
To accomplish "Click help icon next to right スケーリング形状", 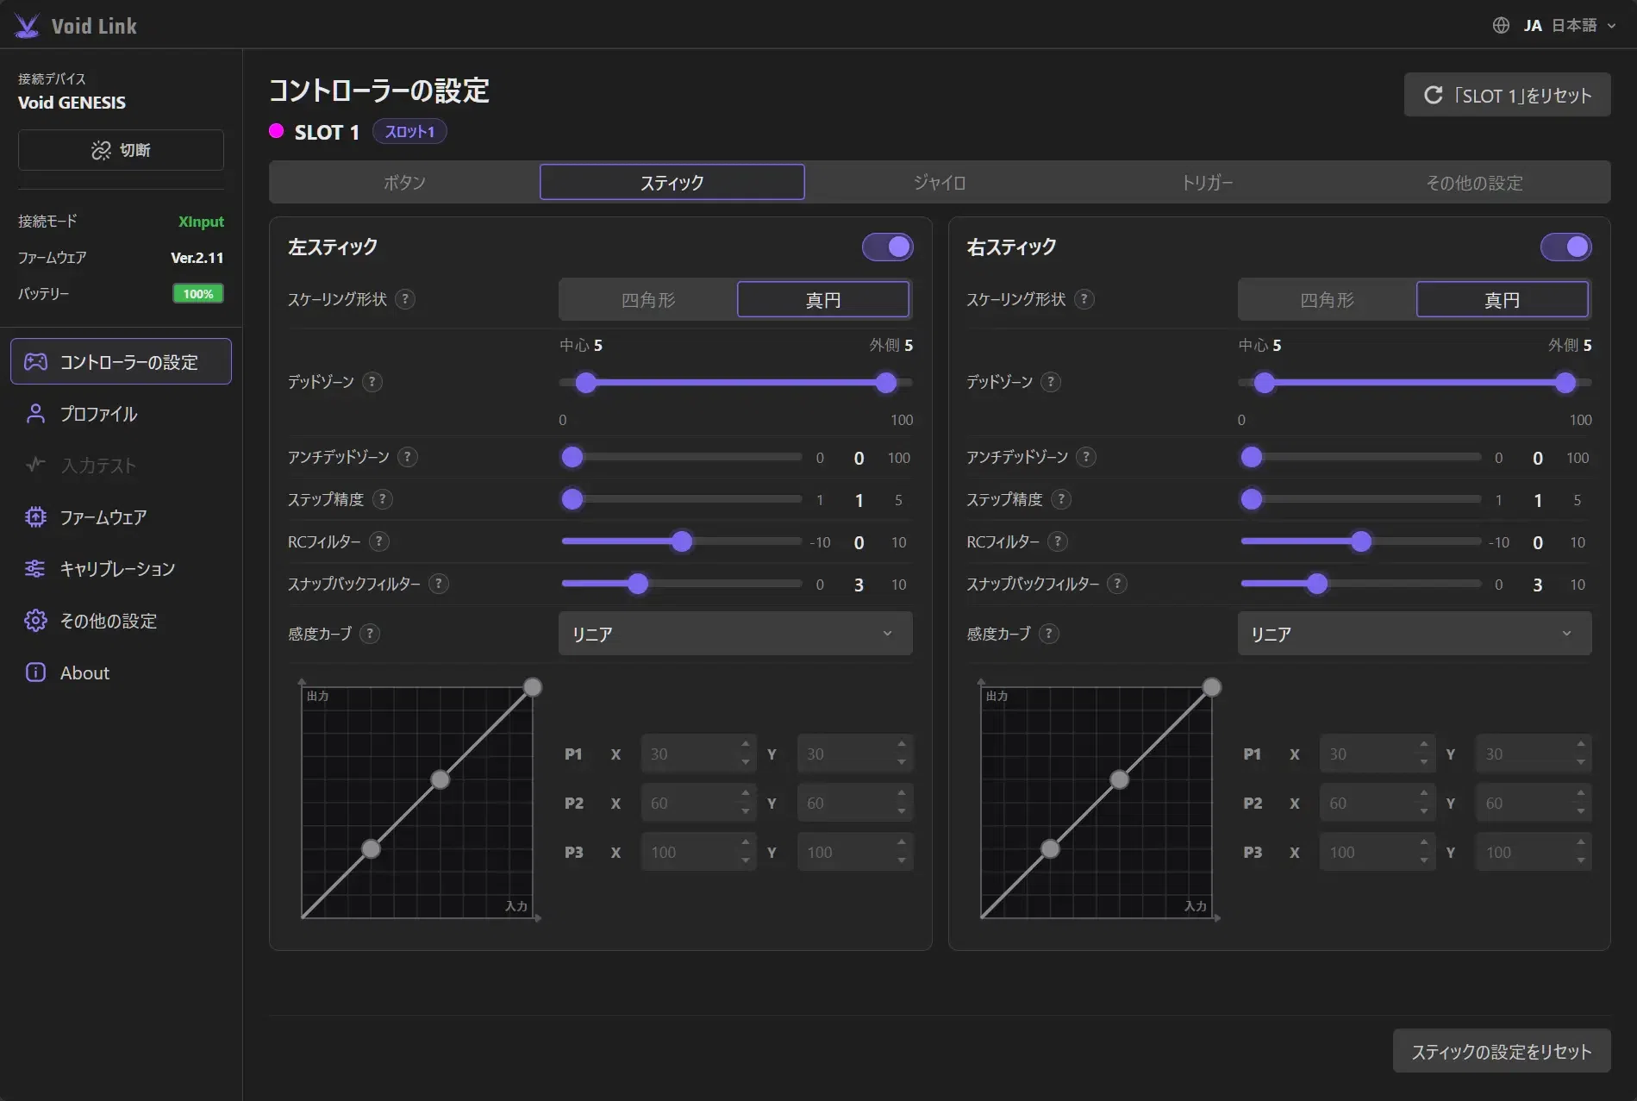I will tap(1084, 299).
